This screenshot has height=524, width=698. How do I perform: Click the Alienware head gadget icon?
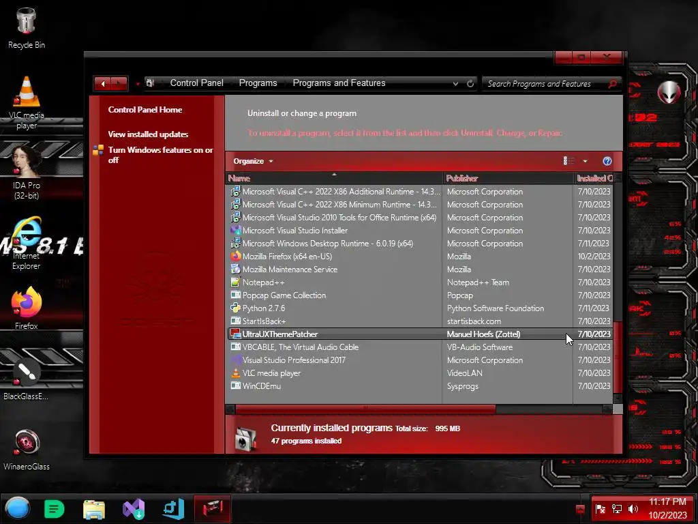point(669,92)
